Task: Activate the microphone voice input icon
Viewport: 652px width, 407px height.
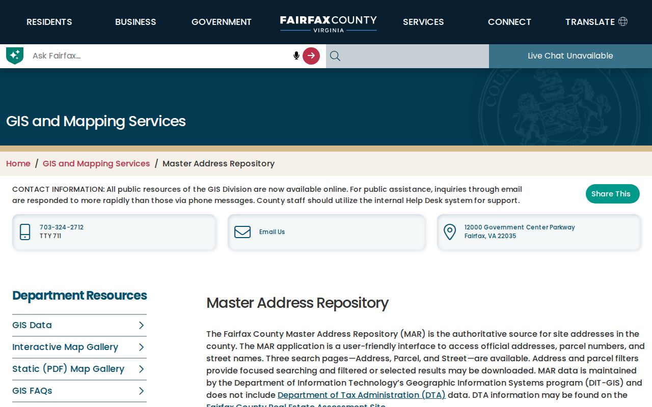Action: coord(296,55)
